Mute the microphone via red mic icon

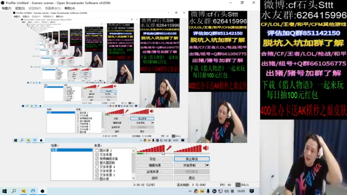169,148
